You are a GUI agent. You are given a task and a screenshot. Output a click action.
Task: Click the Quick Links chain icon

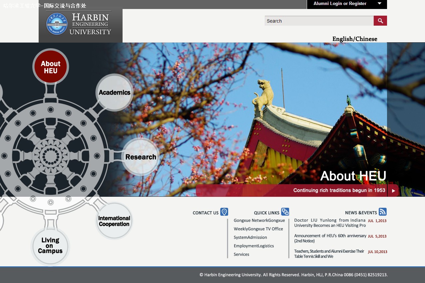(285, 212)
